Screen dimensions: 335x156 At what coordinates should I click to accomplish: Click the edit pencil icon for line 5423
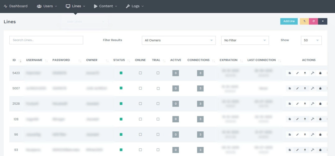click(x=297, y=73)
